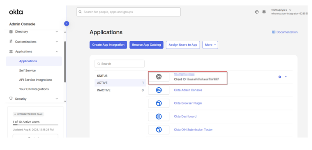Click the Okta Admin Console app icon
This screenshot has height=150, width=312.
coord(159,90)
